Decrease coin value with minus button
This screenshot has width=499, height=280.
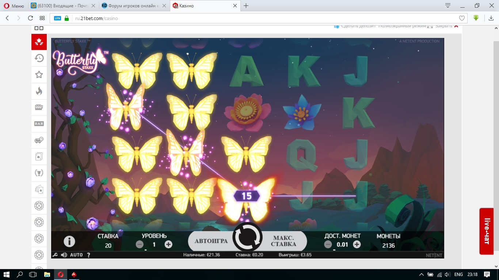(328, 245)
